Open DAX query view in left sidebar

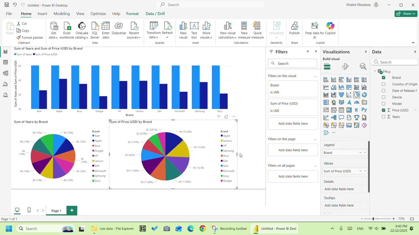6,84
